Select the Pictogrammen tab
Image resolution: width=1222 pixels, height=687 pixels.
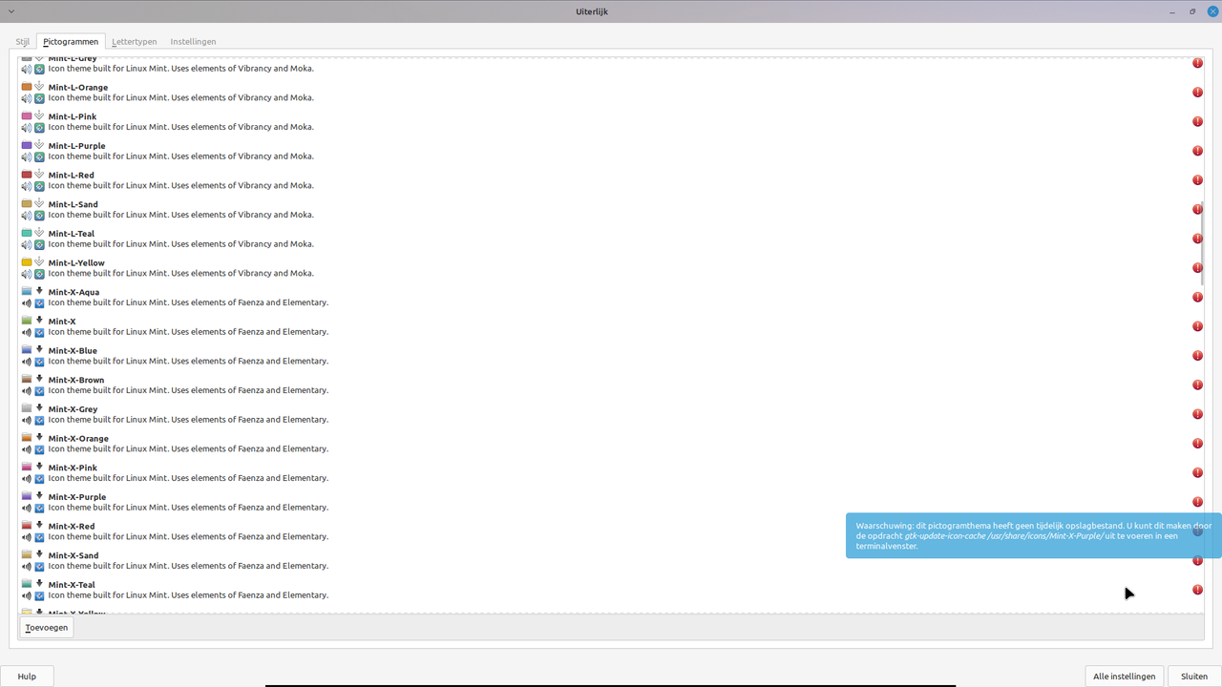[x=71, y=42]
